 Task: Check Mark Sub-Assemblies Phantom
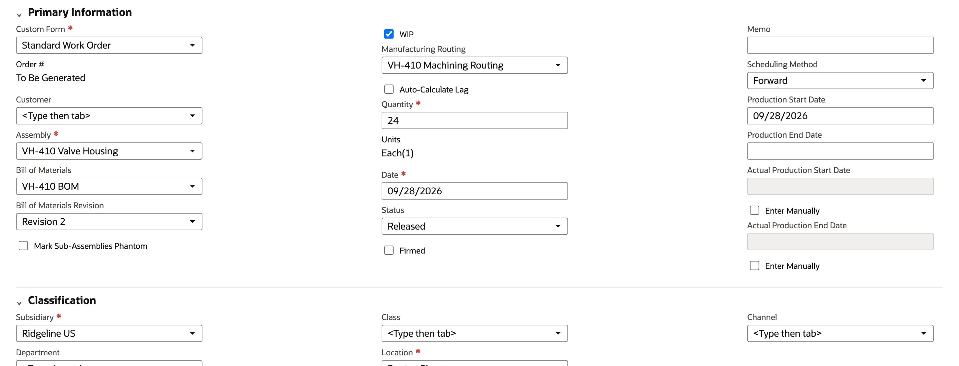(x=23, y=246)
